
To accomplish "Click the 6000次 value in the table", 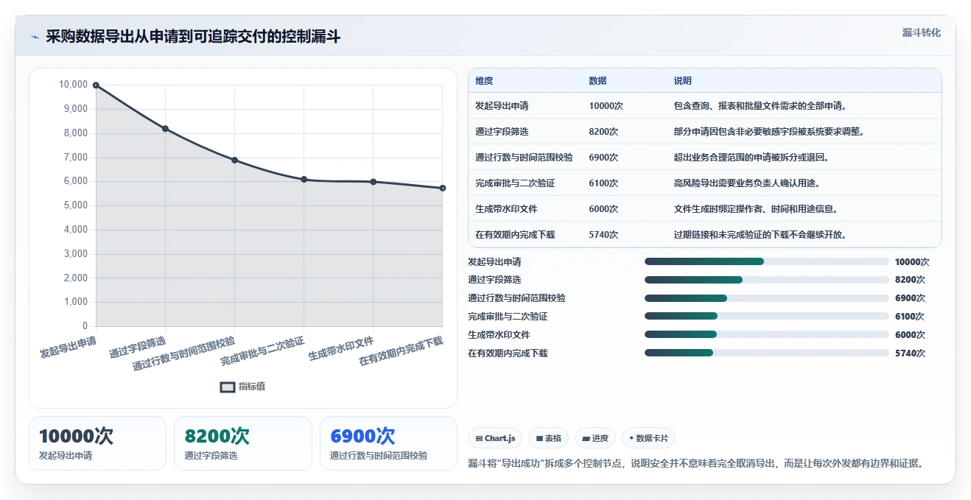I will coord(603,209).
